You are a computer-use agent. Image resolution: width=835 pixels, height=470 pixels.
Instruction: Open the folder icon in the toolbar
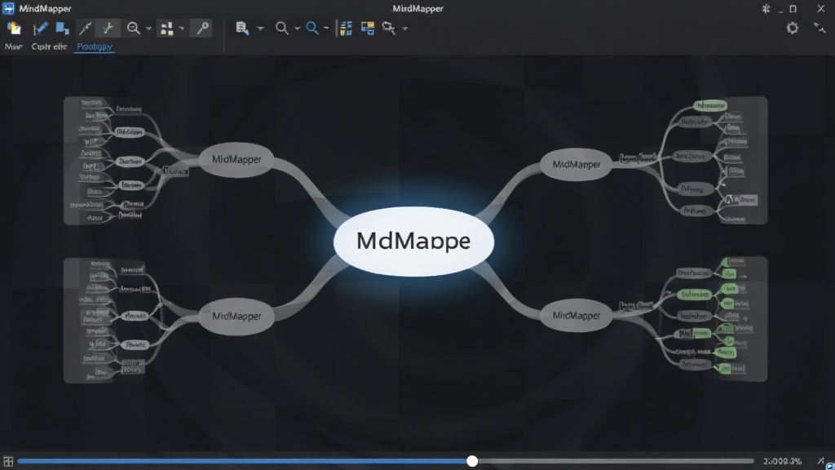(14, 29)
